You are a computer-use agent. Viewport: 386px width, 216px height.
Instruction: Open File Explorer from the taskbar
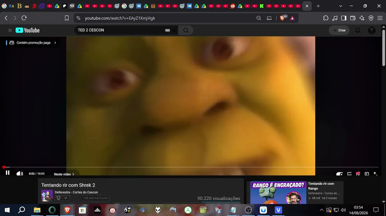point(37,210)
